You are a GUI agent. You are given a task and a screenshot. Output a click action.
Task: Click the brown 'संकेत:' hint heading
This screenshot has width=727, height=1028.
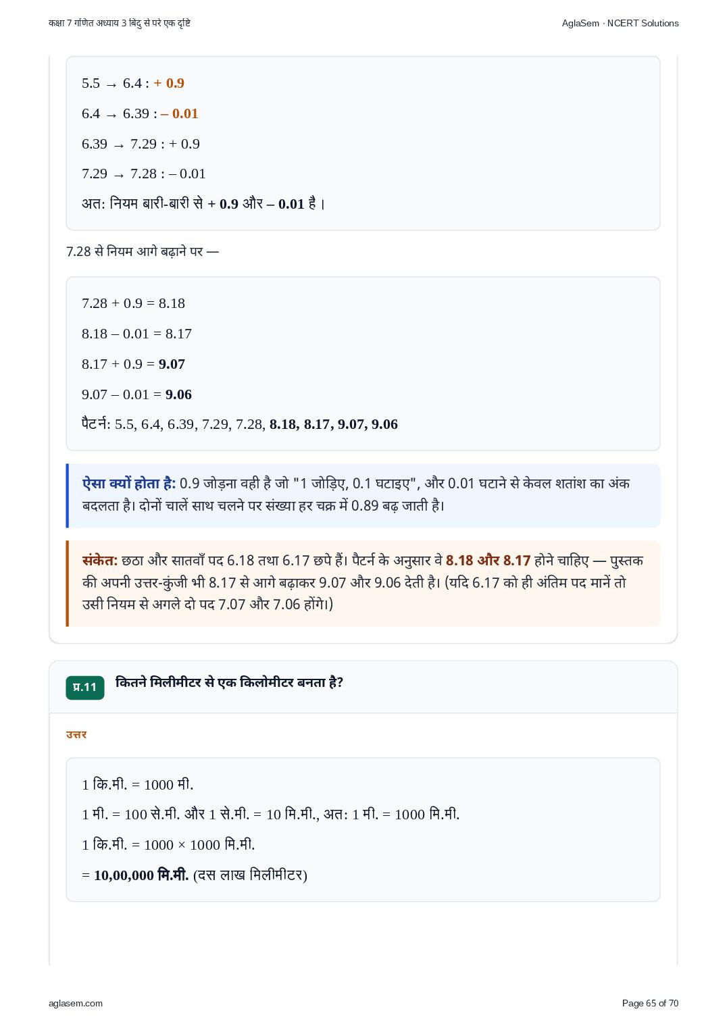tap(100, 561)
